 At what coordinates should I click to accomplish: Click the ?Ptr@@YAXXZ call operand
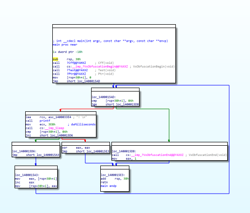[x=77, y=74]
